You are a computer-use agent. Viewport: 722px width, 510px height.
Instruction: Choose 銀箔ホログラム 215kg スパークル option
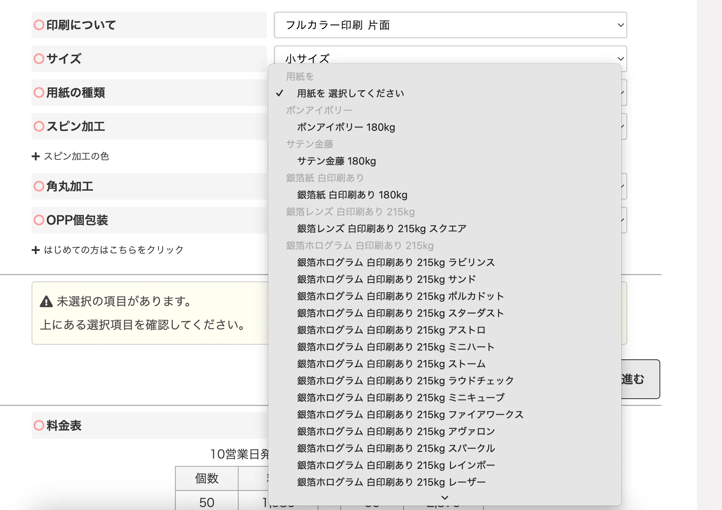(445, 448)
